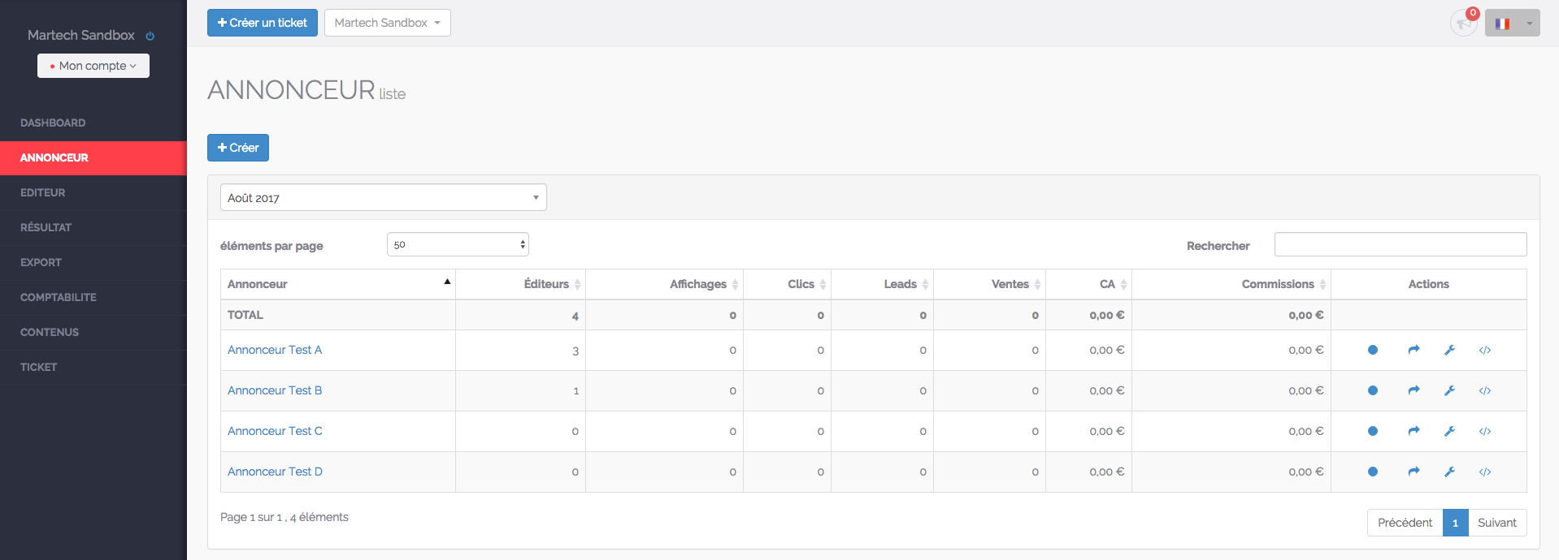
Task: Toggle status dot for Annonceur Test A
Action: coord(1373,350)
